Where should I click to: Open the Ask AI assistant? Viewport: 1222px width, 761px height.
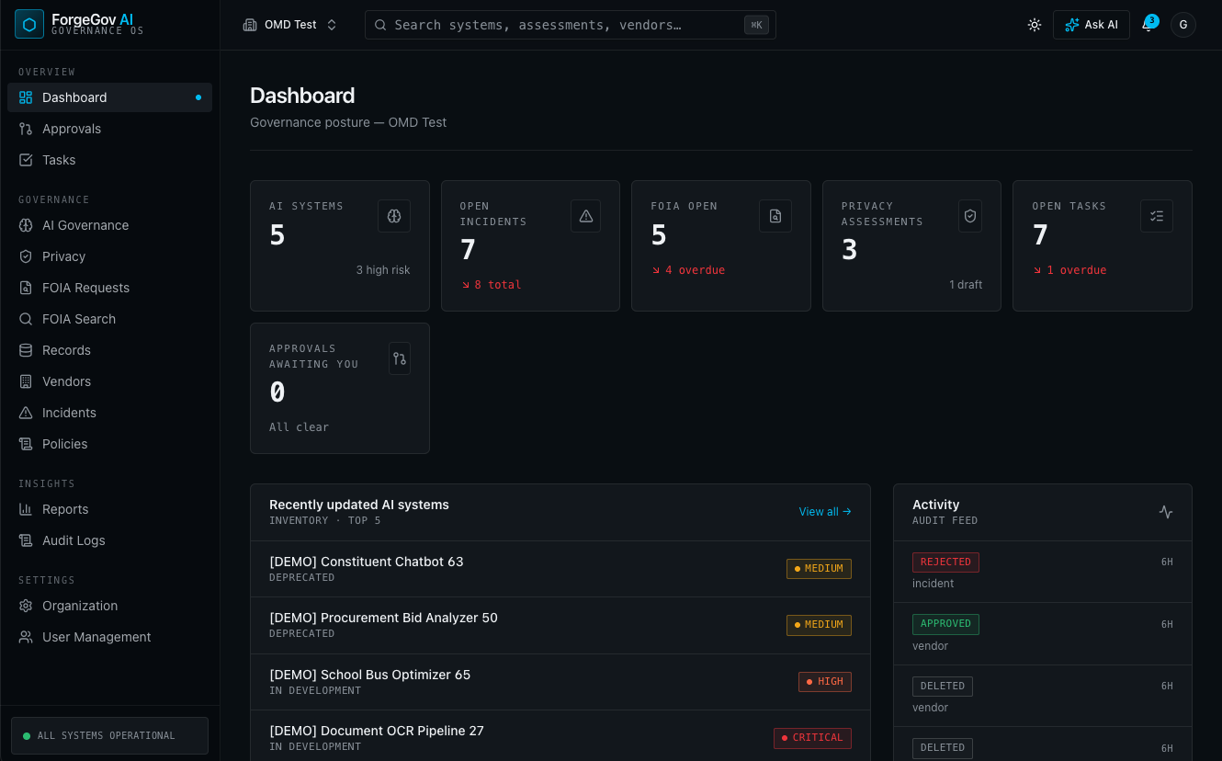pos(1092,25)
